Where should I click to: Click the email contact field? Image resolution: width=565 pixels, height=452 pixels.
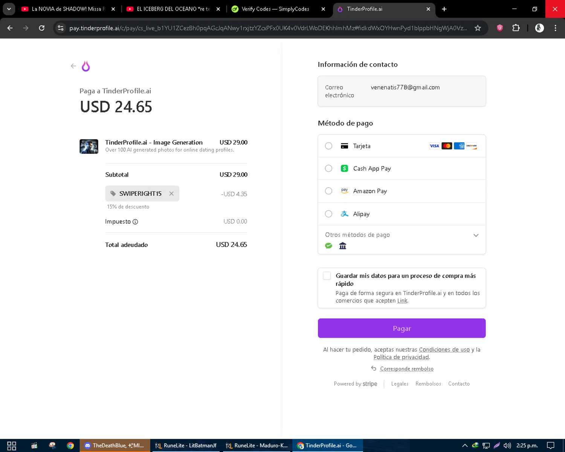[x=402, y=91]
